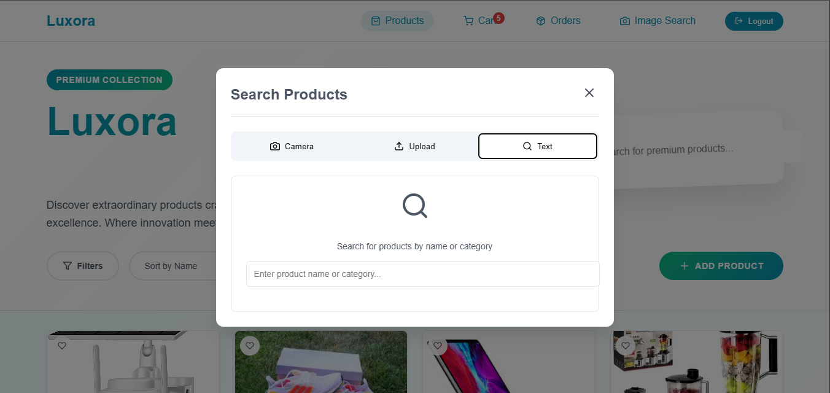
Task: Open the Filters button
Action: click(83, 266)
